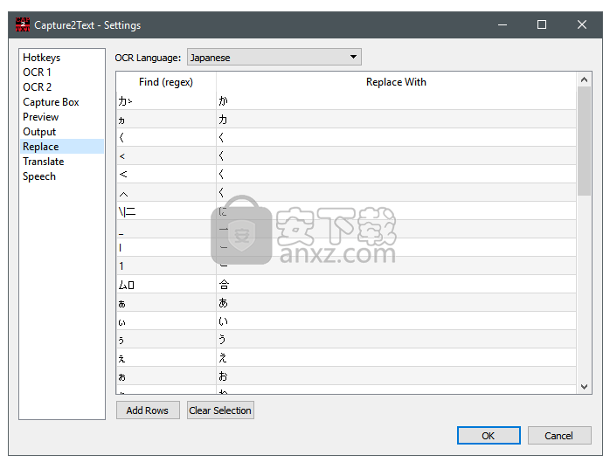Viewport: 610px width, 462px height.
Task: Select the Replace With cell containing あ
Action: click(x=396, y=302)
